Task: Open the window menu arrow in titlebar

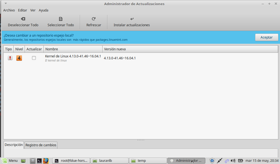Action: [6, 4]
